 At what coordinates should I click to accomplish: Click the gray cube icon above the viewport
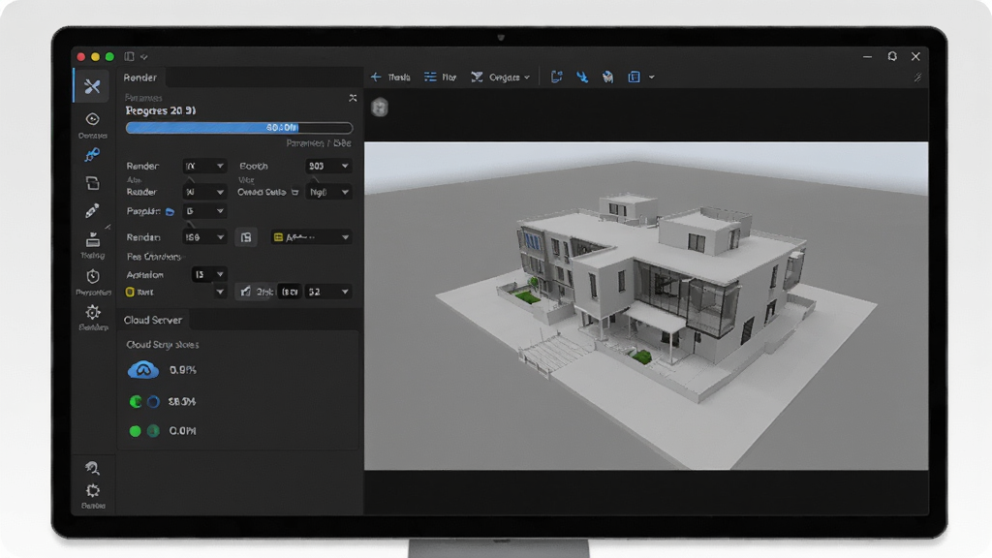(x=380, y=108)
